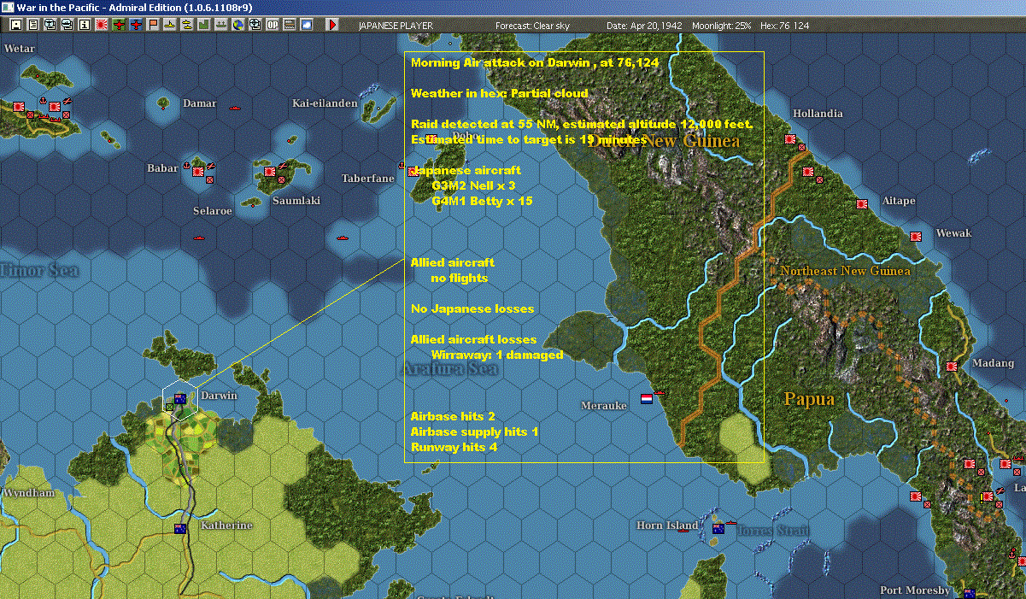This screenshot has width=1026, height=599.
Task: Click the 'Wirraway: 1 damaged' report line
Action: (x=497, y=355)
